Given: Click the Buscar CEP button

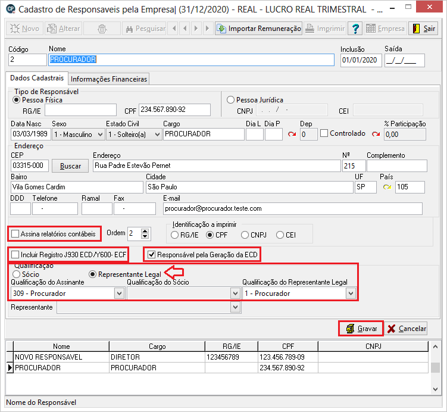Looking at the screenshot, I should [70, 166].
